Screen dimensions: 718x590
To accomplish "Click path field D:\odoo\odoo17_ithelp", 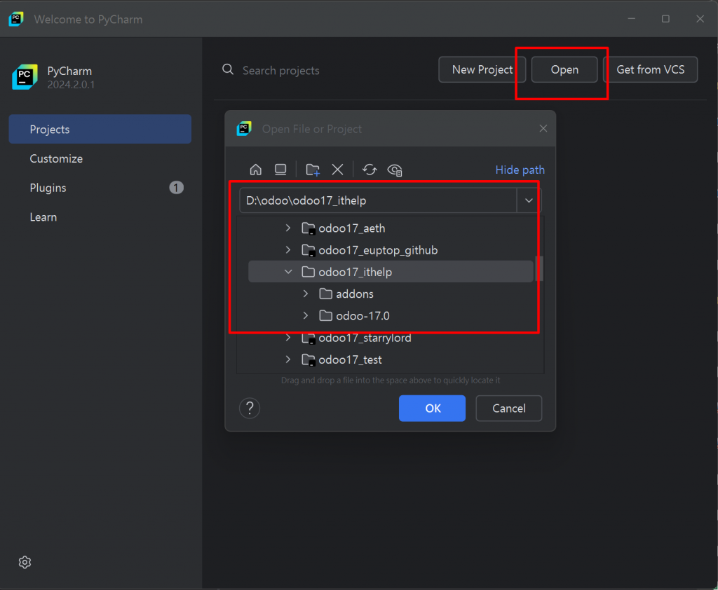I will click(x=378, y=200).
